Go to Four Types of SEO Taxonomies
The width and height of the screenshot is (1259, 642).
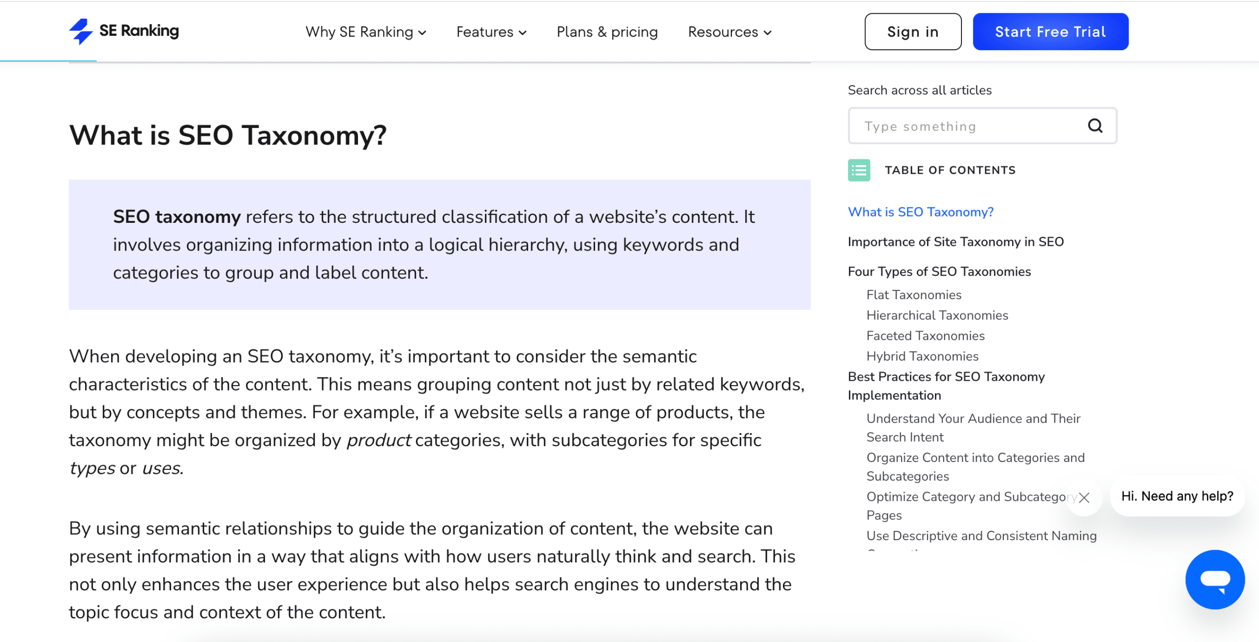[939, 272]
